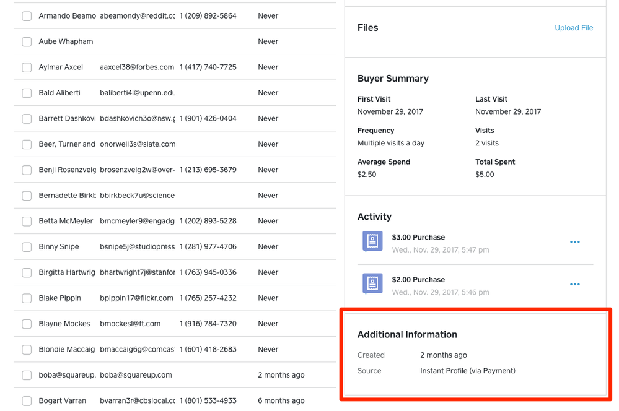This screenshot has height=411, width=619.
Task: Open options menu for $2.00 Purchase
Action: click(574, 285)
